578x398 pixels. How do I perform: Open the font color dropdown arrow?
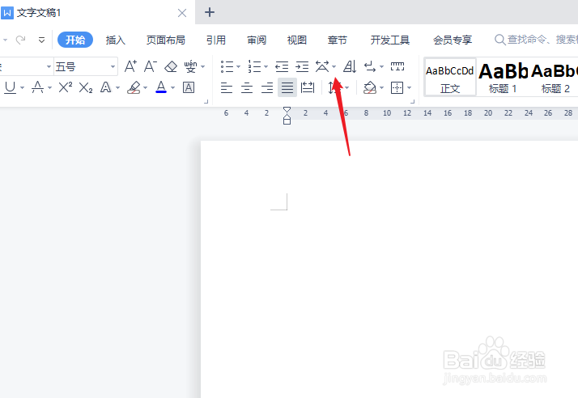pyautogui.click(x=172, y=87)
